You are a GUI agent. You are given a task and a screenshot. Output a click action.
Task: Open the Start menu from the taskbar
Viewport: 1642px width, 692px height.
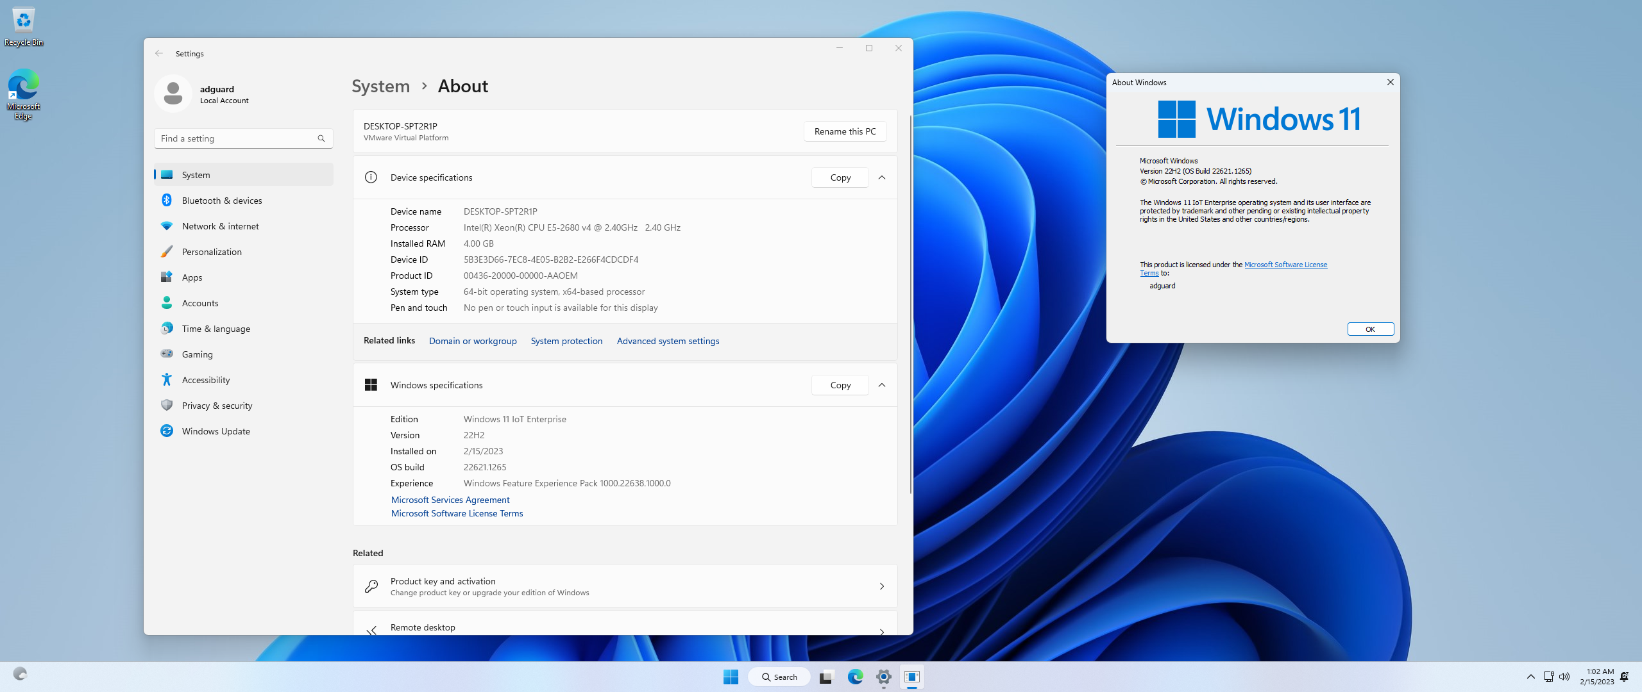tap(731, 677)
